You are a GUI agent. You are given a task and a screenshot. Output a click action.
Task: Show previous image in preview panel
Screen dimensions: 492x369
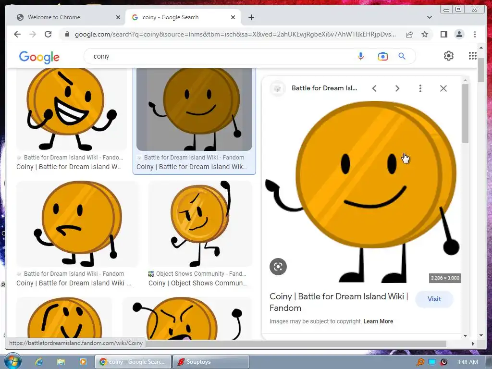pos(374,88)
